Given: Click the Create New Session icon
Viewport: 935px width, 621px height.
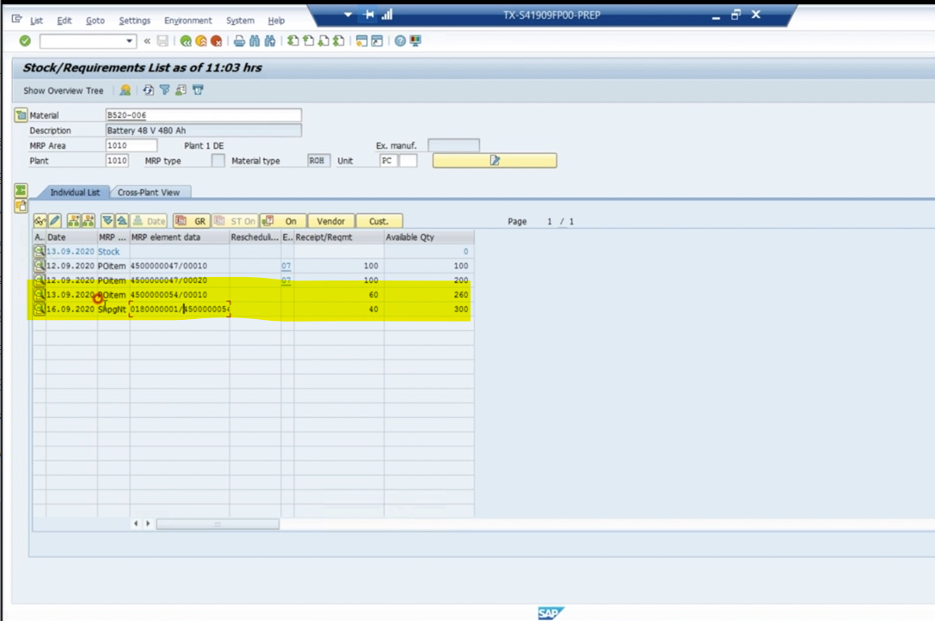Looking at the screenshot, I should 361,41.
